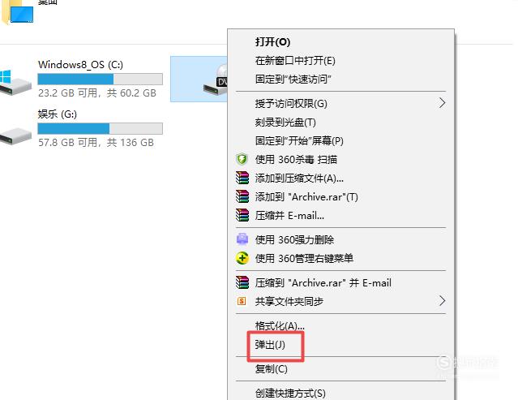Click the WinRAR icon beside 添加到压缩文件(A)
The image size is (518, 400).
click(242, 178)
